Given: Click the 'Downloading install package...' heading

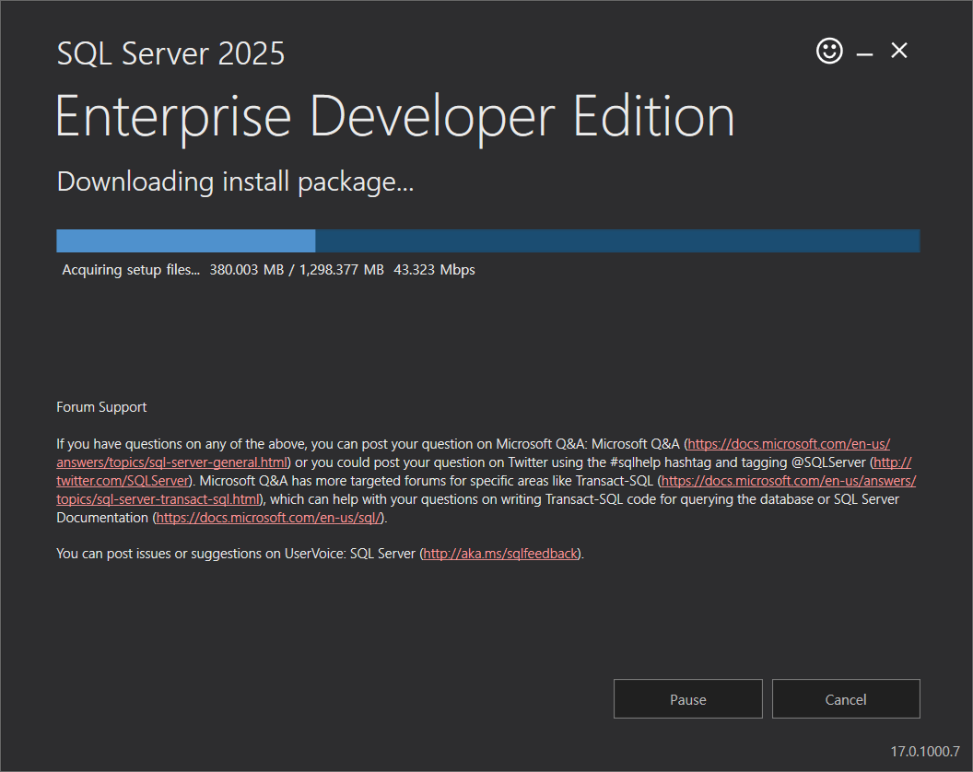Looking at the screenshot, I should pos(235,181).
